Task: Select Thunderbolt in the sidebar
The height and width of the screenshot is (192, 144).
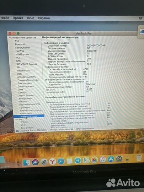Action: [x=23, y=70]
